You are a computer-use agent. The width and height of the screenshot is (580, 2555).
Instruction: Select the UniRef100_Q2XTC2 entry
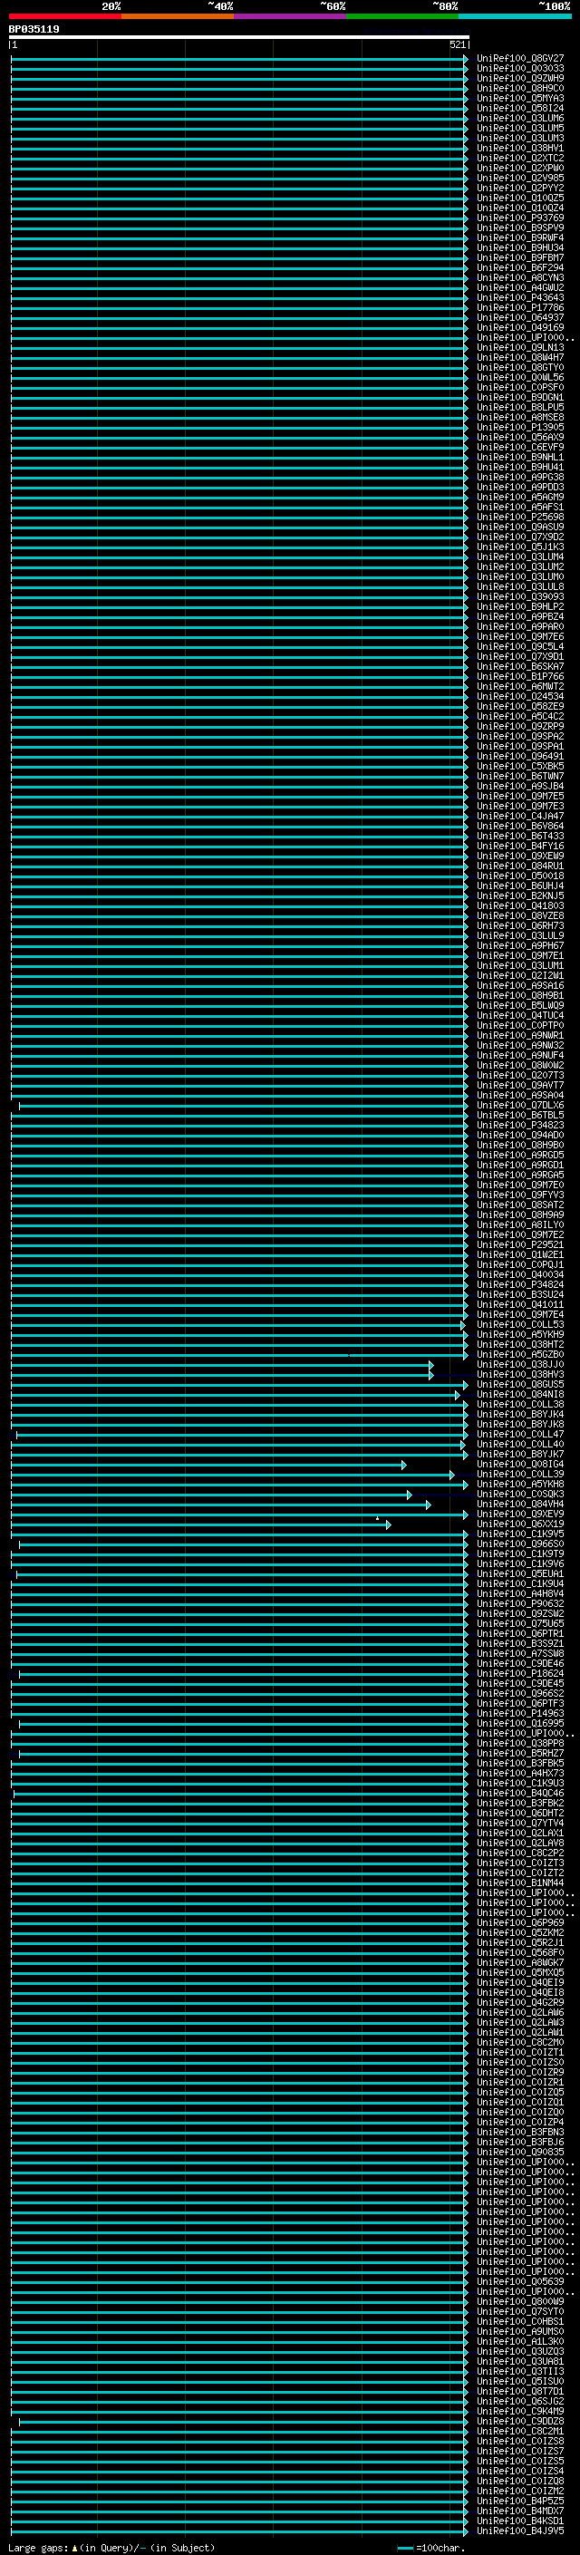[x=519, y=158]
